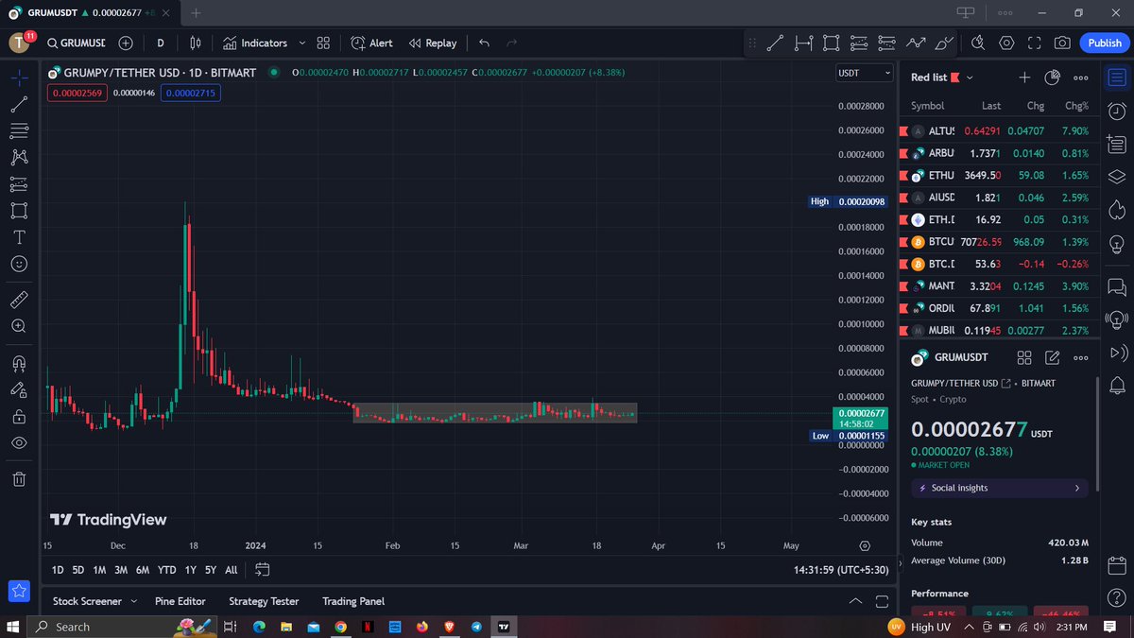Open GRUMUSDT details three-dots menu
Image resolution: width=1134 pixels, height=638 pixels.
[1080, 357]
